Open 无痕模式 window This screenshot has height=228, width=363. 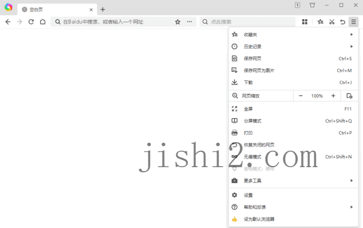pos(293,157)
